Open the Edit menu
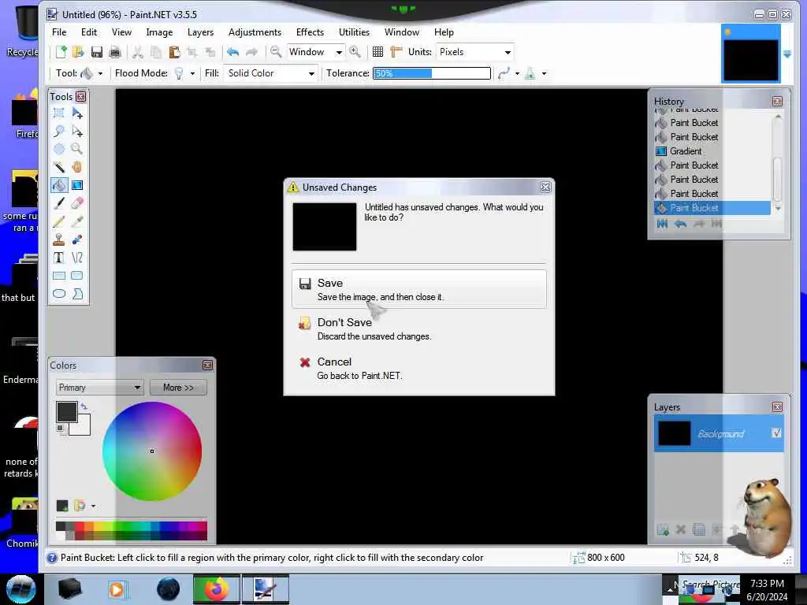807x605 pixels. point(89,32)
